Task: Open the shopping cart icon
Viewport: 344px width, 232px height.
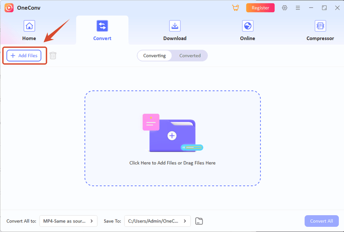Action: pyautogui.click(x=235, y=8)
